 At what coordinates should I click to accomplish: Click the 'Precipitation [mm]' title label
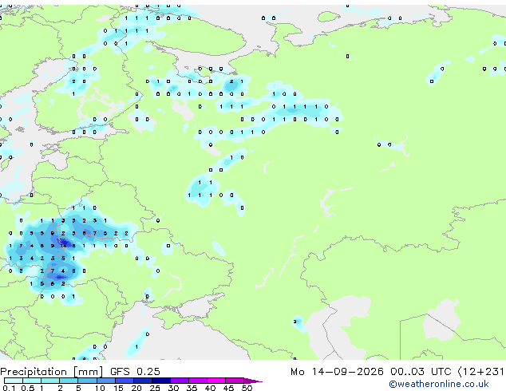point(51,372)
